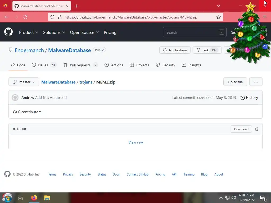The image size is (271, 203).
Task: Click the volume speaker tray icon
Action: 234,198
